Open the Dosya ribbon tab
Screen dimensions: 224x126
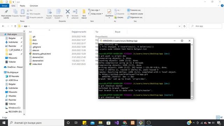pyautogui.click(x=5, y=6)
